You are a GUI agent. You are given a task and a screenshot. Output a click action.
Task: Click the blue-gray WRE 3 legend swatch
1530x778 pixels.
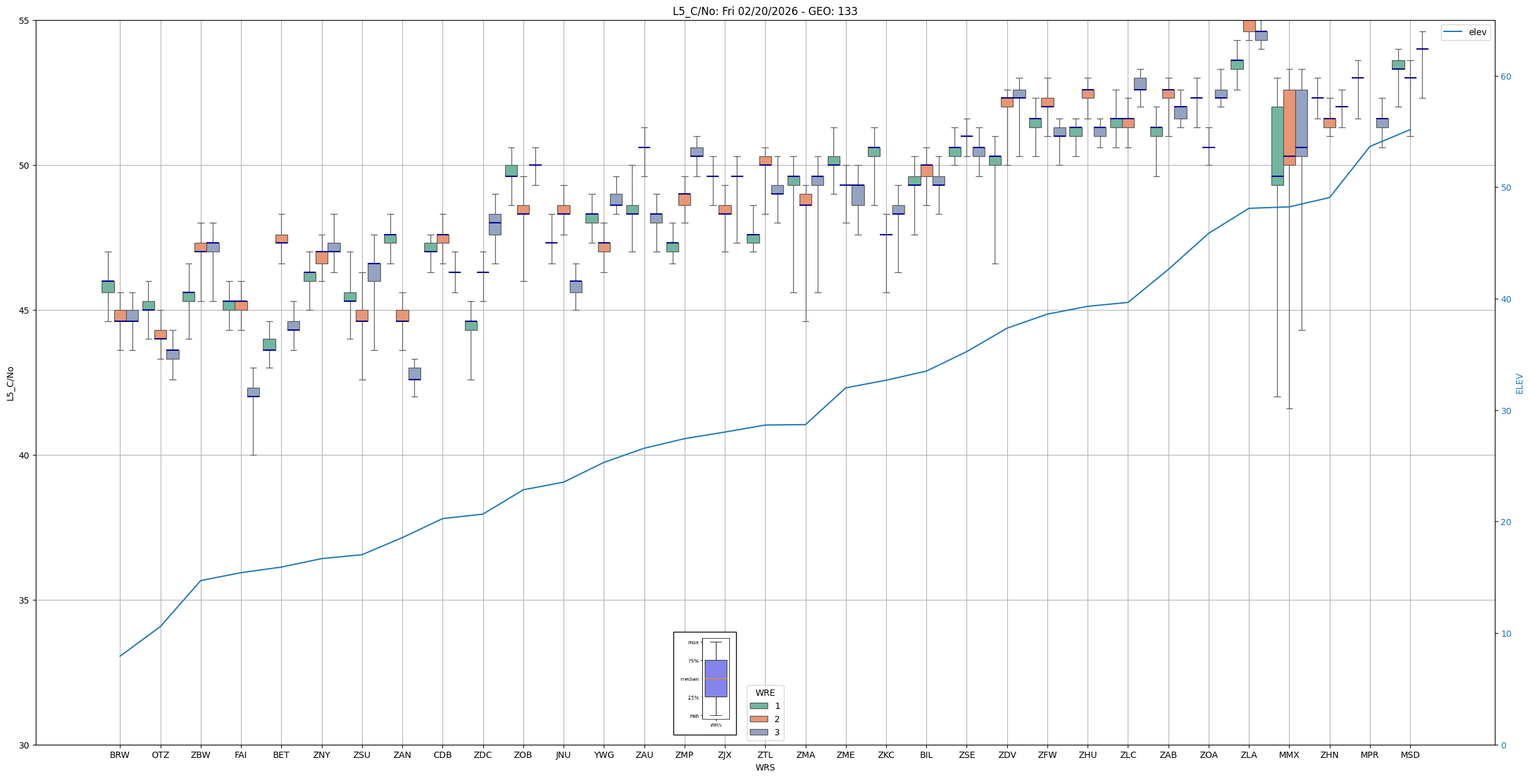coord(759,732)
